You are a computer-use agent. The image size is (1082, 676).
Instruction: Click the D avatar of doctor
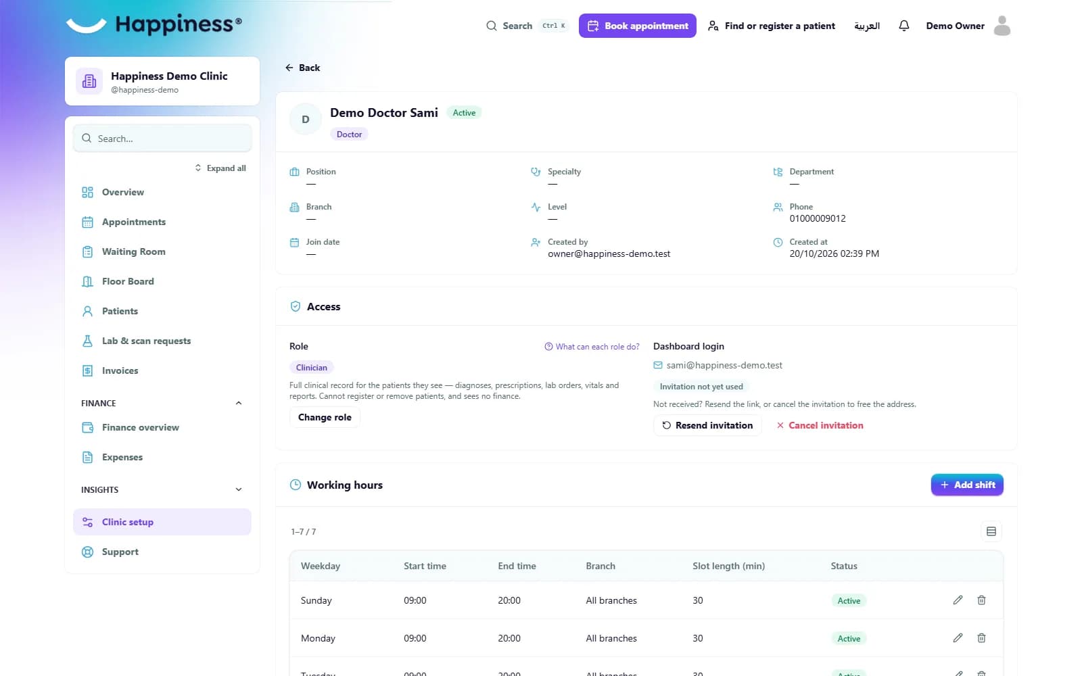pyautogui.click(x=306, y=119)
